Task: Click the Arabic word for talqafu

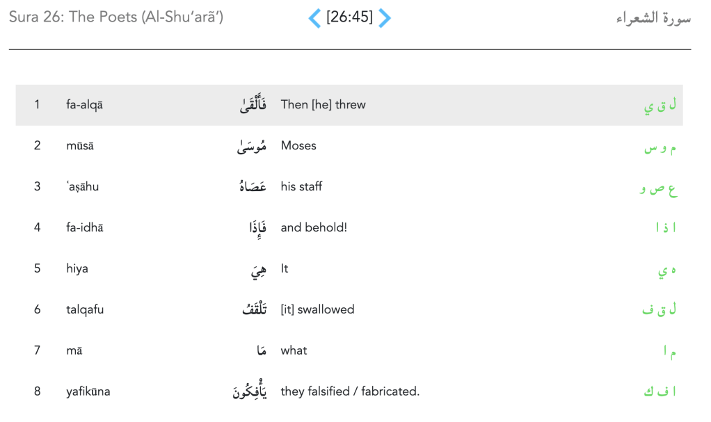Action: click(x=254, y=309)
